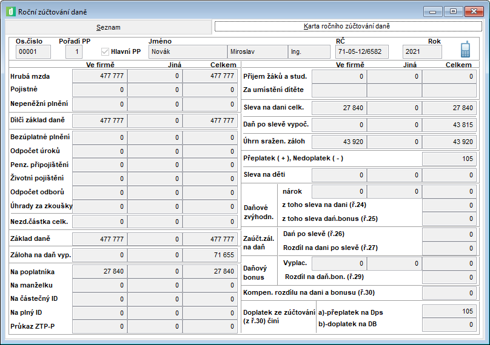
Task: Click Na částečný ID Jiná field
Action: pos(155,299)
